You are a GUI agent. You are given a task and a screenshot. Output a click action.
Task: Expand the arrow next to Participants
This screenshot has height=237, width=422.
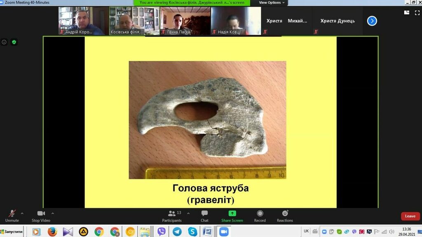point(188,213)
